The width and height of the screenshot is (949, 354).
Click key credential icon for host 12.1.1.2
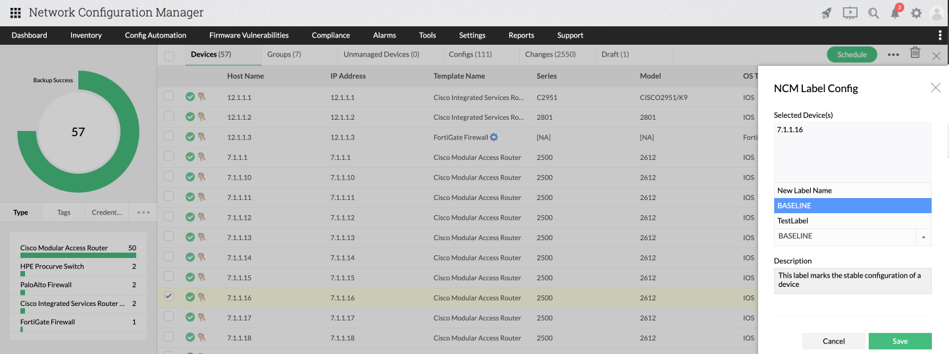point(201,117)
